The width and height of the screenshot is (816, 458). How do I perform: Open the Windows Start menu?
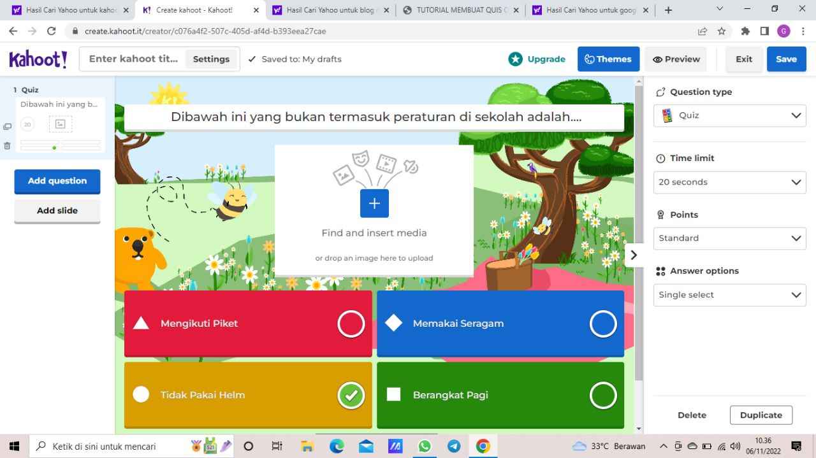tap(14, 447)
